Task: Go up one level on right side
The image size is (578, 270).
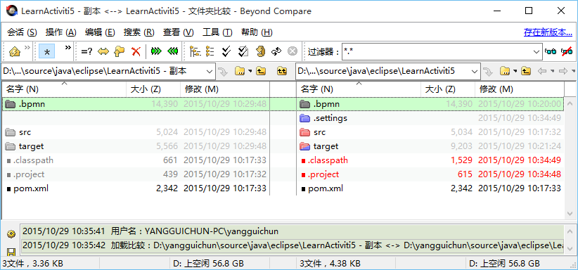Action: tap(526, 71)
